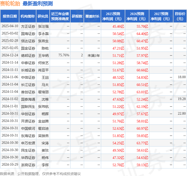Viewport: 187px width, 176px height.
Task: Select the 64.40亿 forecast value
Action: pos(142,34)
